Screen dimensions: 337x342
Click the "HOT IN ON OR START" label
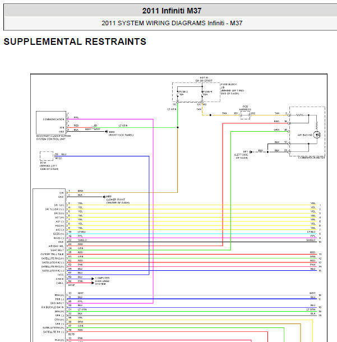click(x=204, y=79)
